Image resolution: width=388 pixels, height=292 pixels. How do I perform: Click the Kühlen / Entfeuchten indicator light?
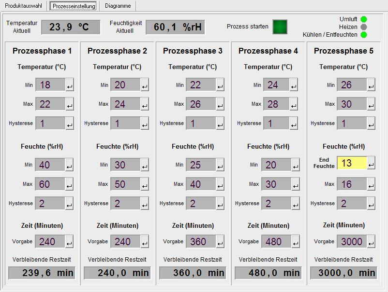click(x=364, y=35)
